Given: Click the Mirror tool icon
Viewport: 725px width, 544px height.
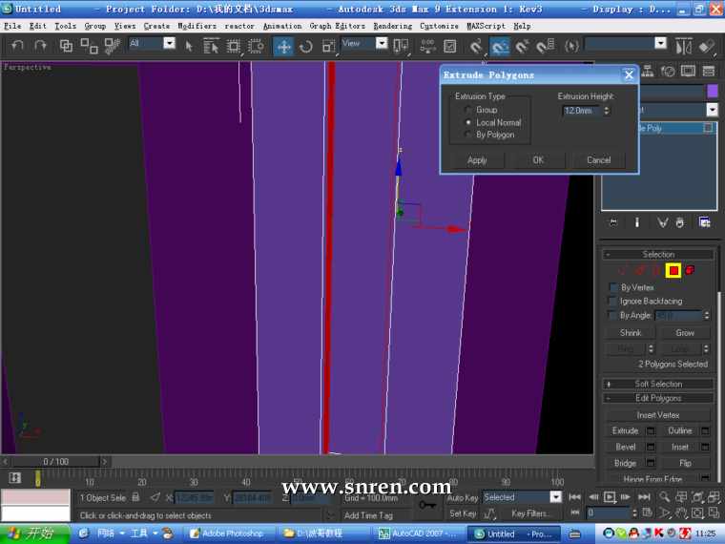Looking at the screenshot, I should pyautogui.click(x=683, y=46).
